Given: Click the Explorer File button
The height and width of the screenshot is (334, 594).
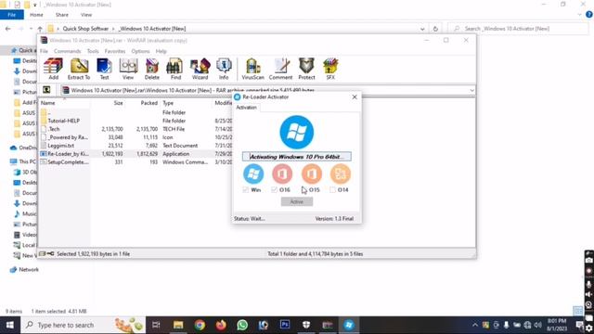Looking at the screenshot, I should (12, 15).
